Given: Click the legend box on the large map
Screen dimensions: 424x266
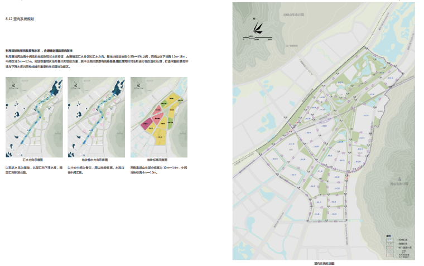Looking at the screenshot, I should coord(398,246).
